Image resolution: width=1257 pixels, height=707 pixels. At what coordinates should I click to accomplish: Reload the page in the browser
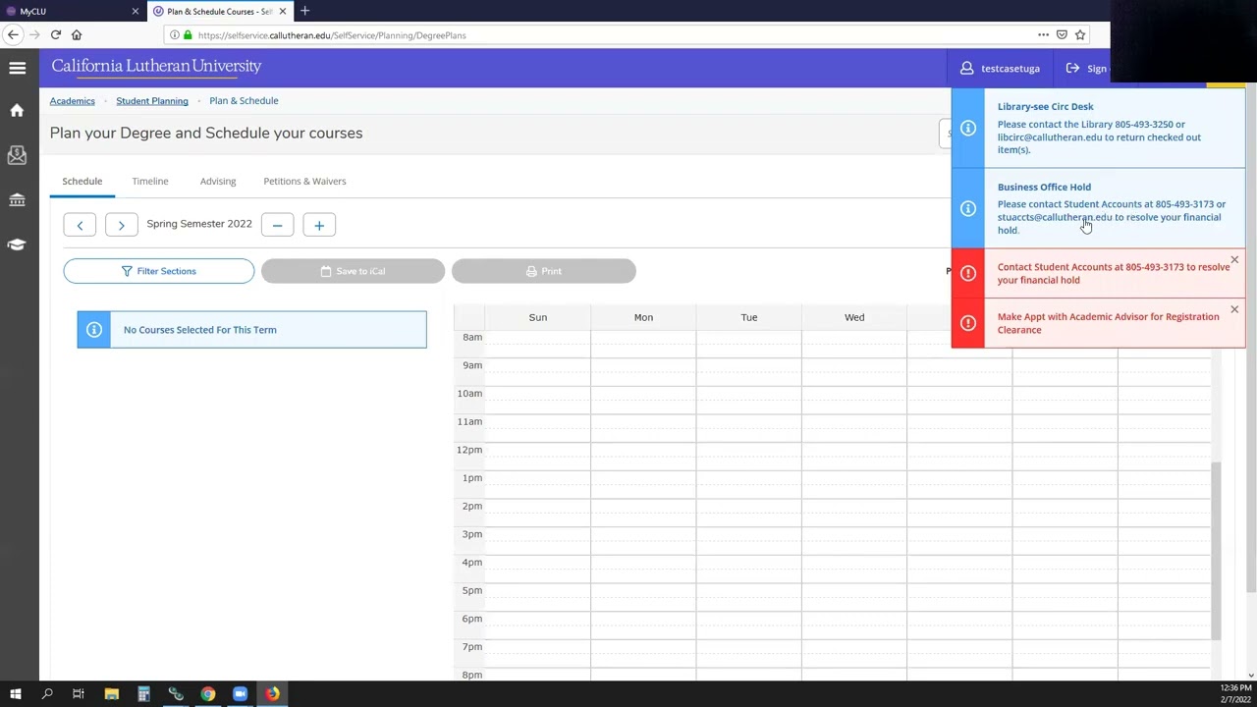point(56,34)
